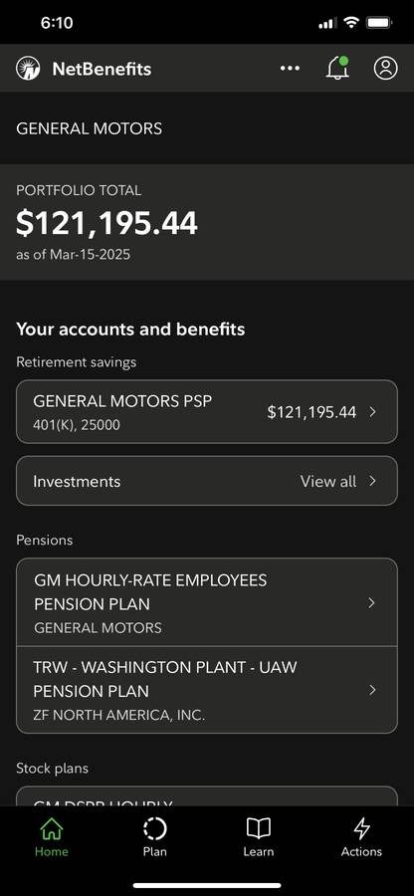Tap the Plan circle icon
414x896 pixels.
(154, 828)
